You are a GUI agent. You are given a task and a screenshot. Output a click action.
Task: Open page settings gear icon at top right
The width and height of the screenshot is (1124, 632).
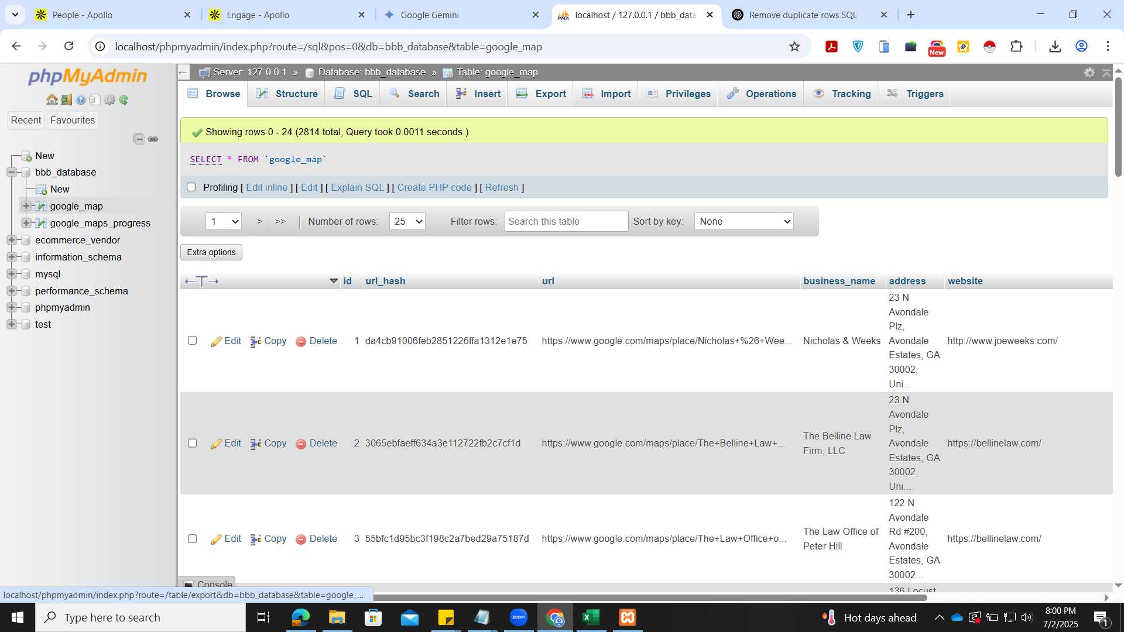click(x=1089, y=73)
